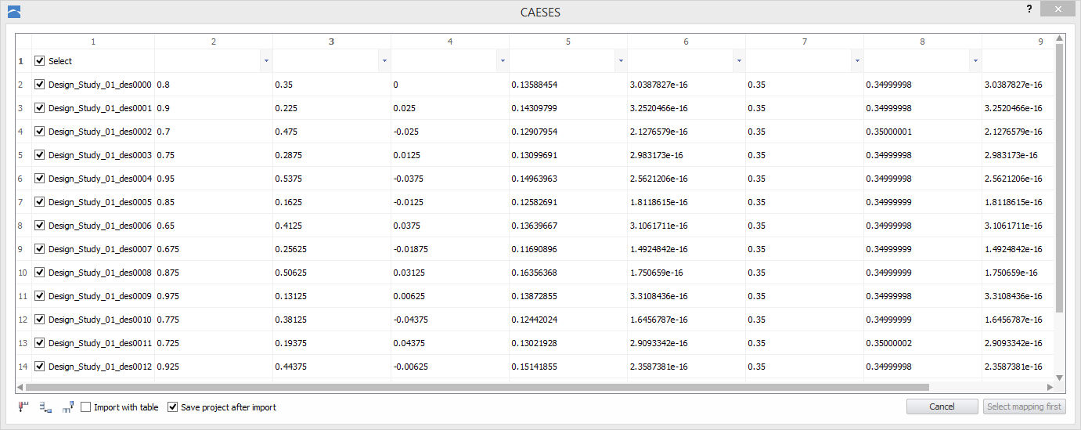Click the red column-arrow icon at bottom left

pyautogui.click(x=23, y=407)
